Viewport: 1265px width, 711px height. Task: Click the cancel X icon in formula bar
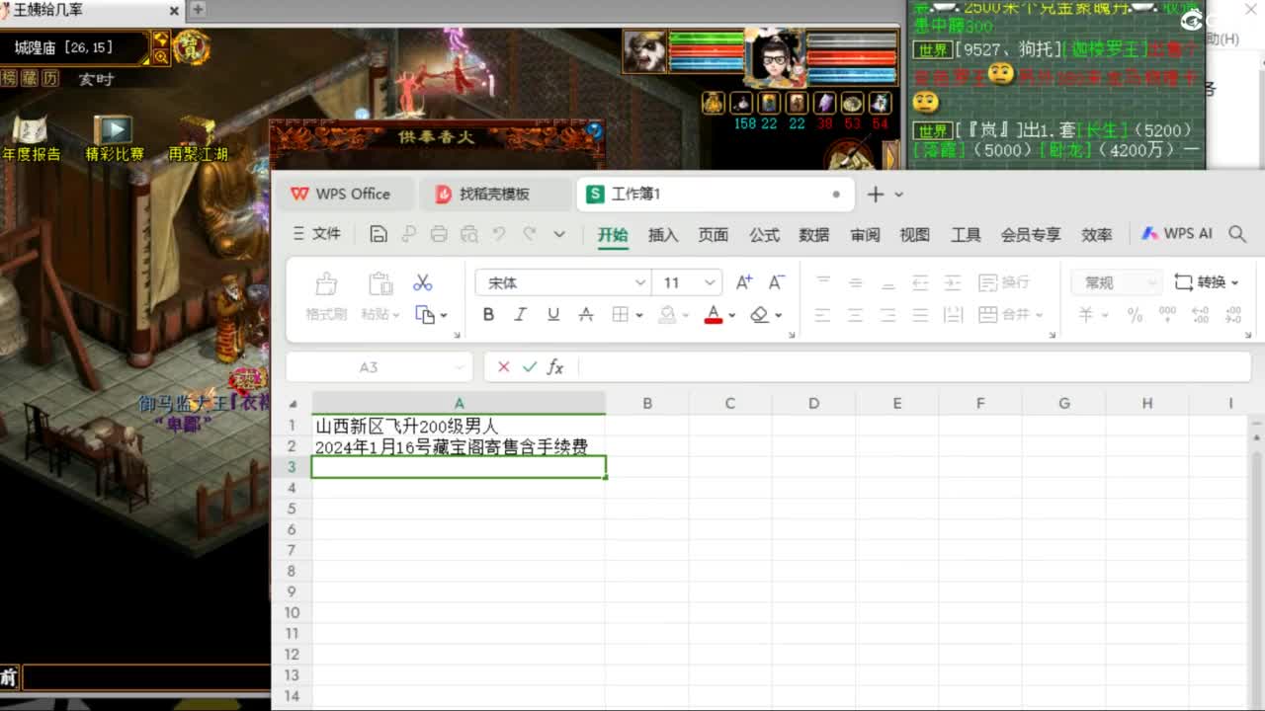[504, 367]
